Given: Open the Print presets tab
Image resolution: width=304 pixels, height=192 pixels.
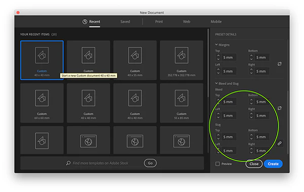Looking at the screenshot, I should click(x=159, y=22).
